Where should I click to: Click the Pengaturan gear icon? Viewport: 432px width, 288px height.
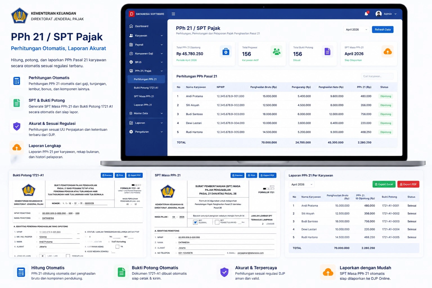click(x=131, y=132)
